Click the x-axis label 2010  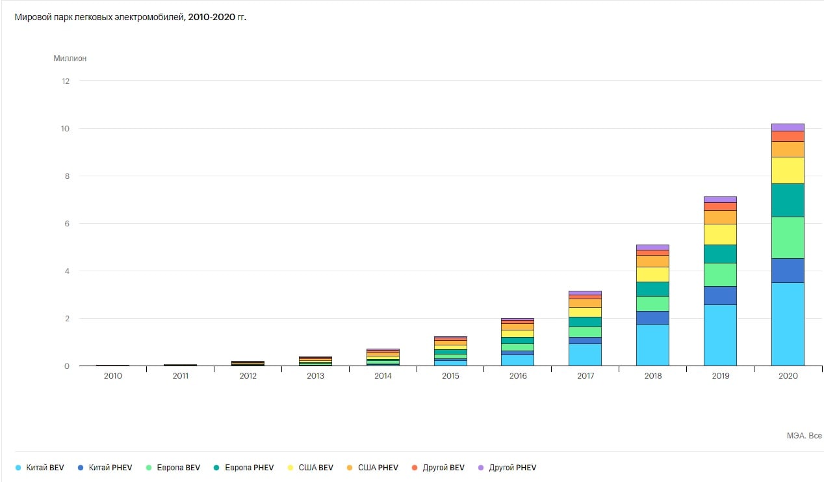pos(112,376)
